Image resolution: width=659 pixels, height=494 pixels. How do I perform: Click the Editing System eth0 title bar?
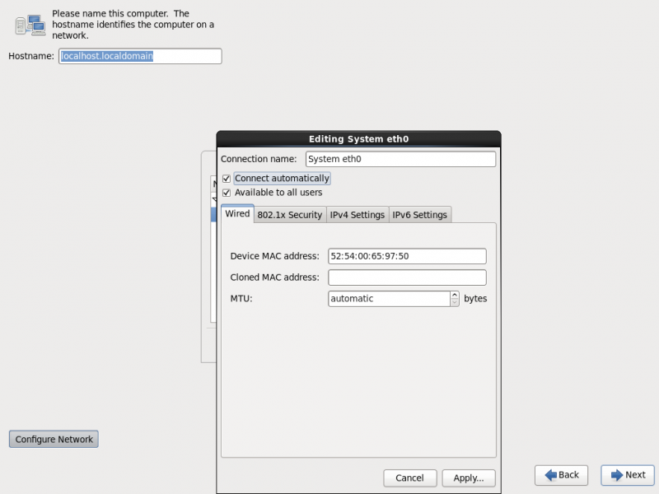tap(358, 139)
